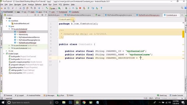Collapse the b.com.fcmtutorial package node
The width and height of the screenshot is (187, 105).
[9, 29]
